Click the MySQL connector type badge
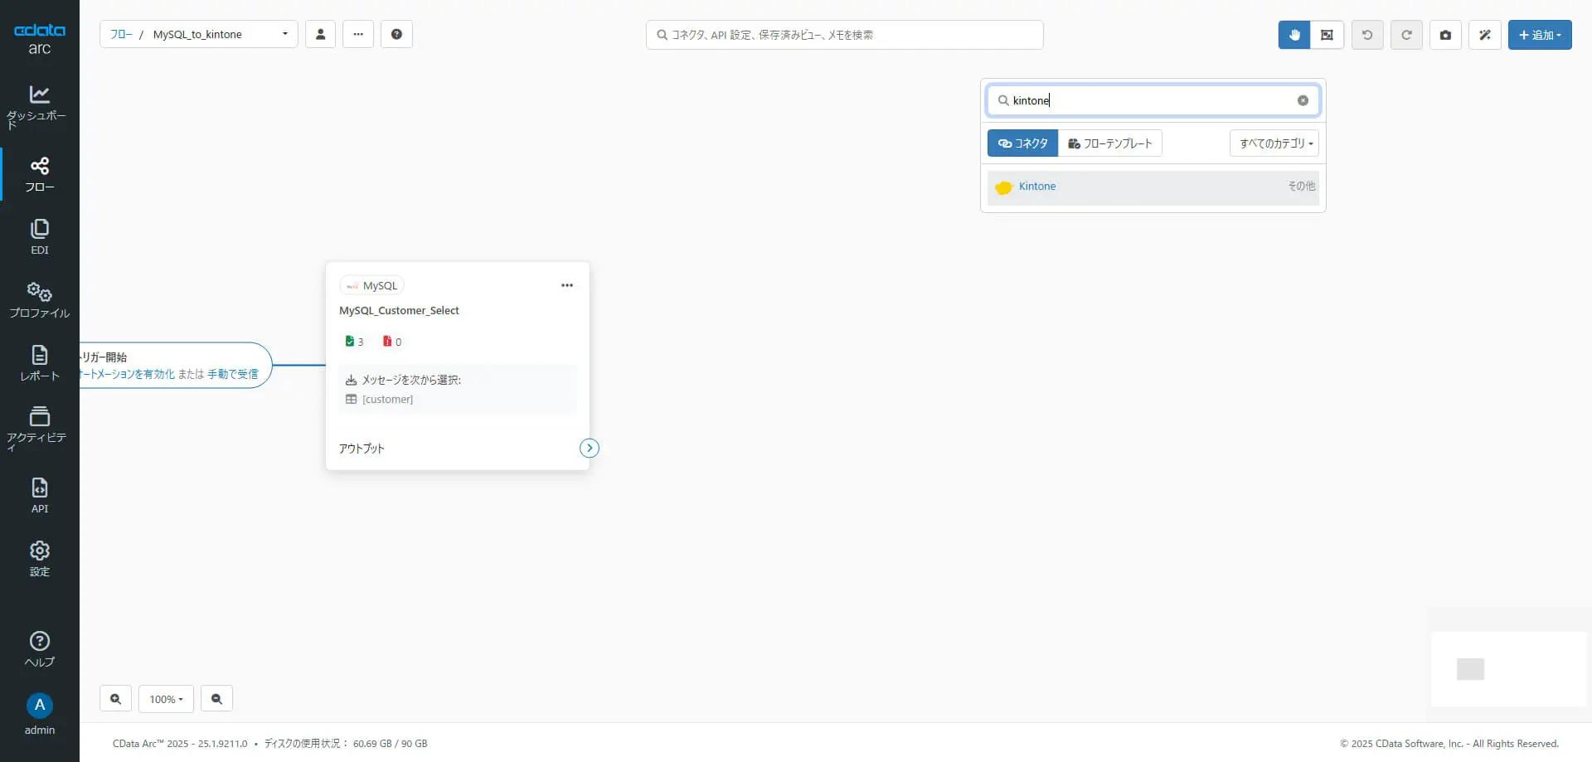1592x762 pixels. click(371, 285)
